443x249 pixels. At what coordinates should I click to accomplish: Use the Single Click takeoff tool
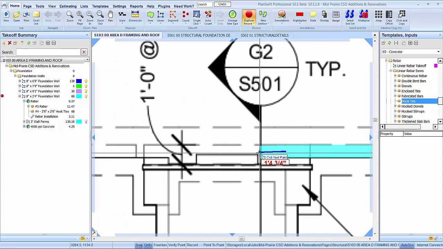[197, 17]
